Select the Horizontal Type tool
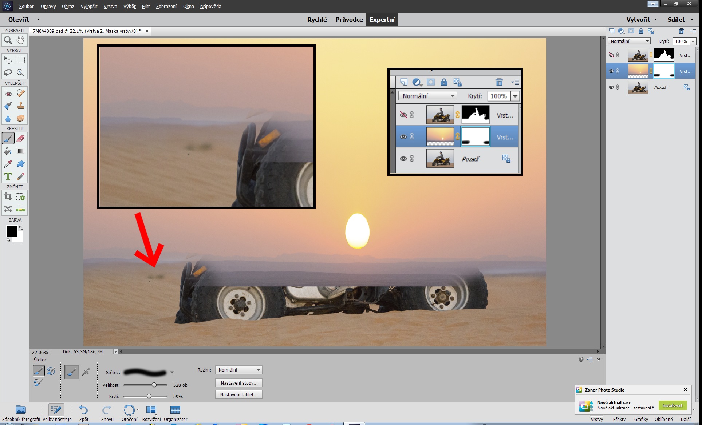 pos(8,176)
